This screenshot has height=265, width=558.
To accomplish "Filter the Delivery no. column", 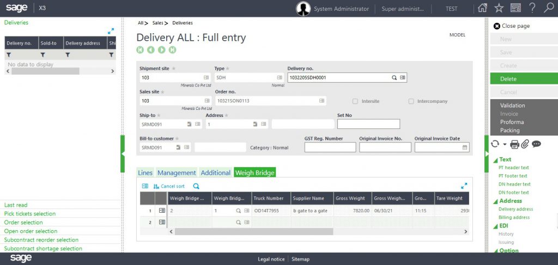I will 9,55.
